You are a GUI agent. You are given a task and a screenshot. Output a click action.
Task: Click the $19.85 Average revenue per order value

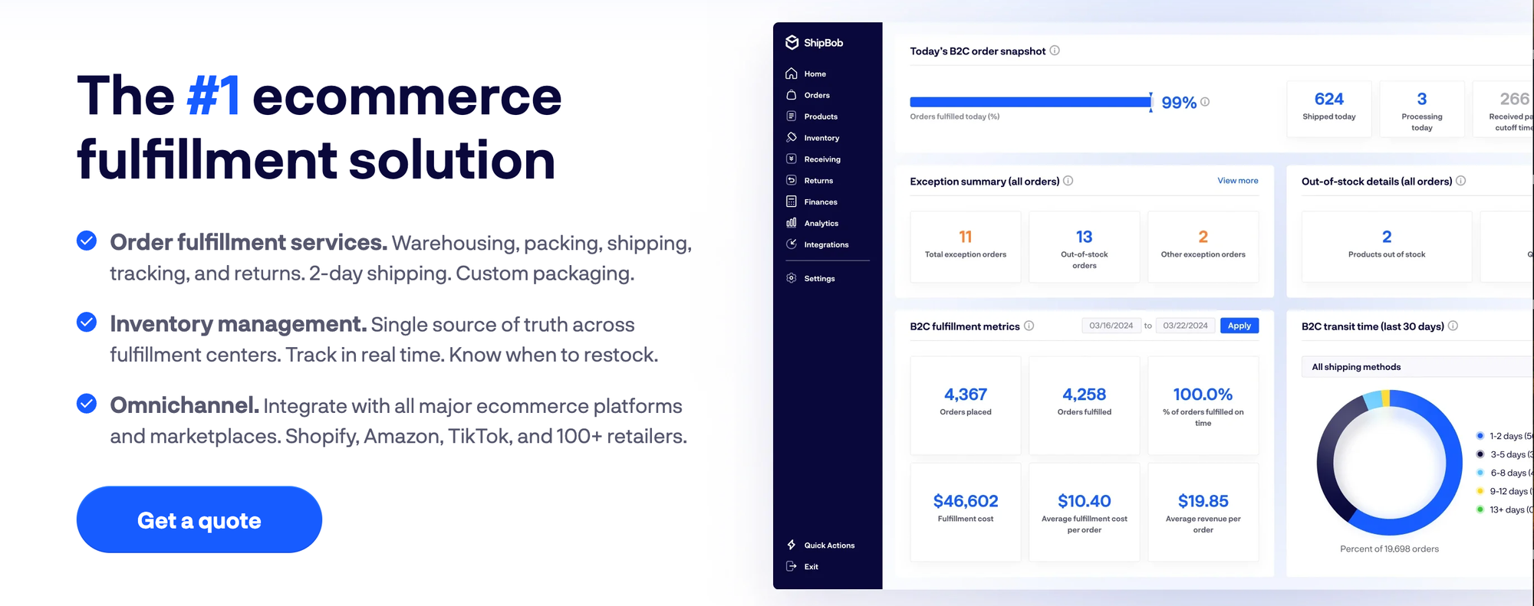coord(1203,501)
